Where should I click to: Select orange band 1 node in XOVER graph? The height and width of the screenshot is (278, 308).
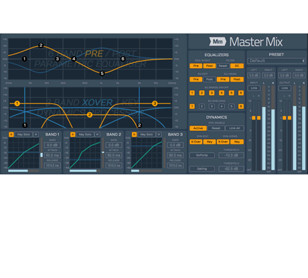(17, 104)
